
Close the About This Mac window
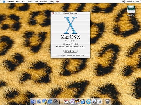click(x=53, y=13)
